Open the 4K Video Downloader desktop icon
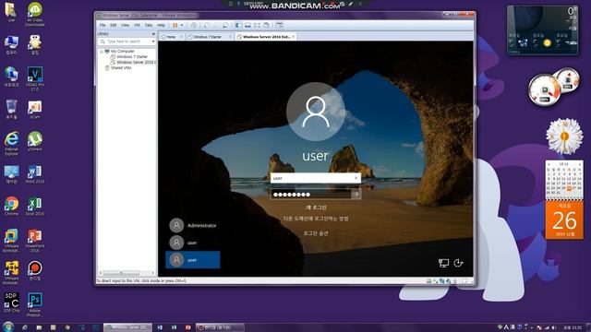591x332 pixels. click(x=35, y=15)
